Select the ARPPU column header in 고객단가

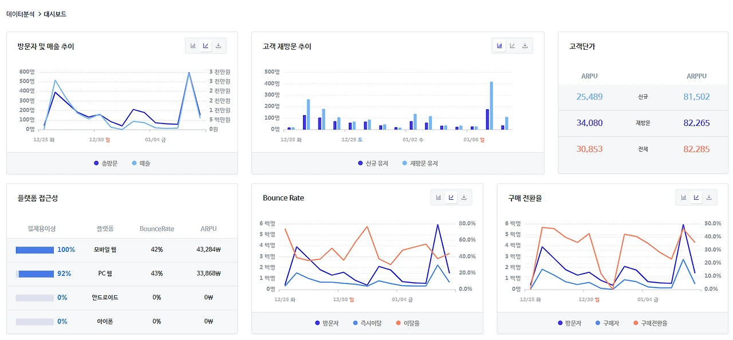(x=696, y=76)
